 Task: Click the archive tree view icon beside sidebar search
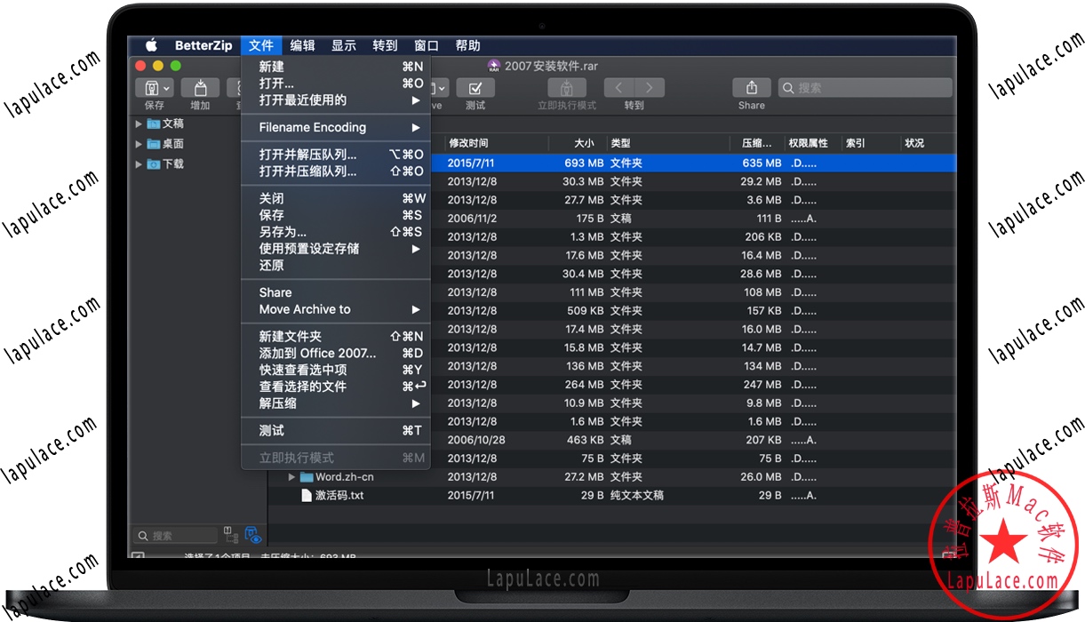point(231,534)
